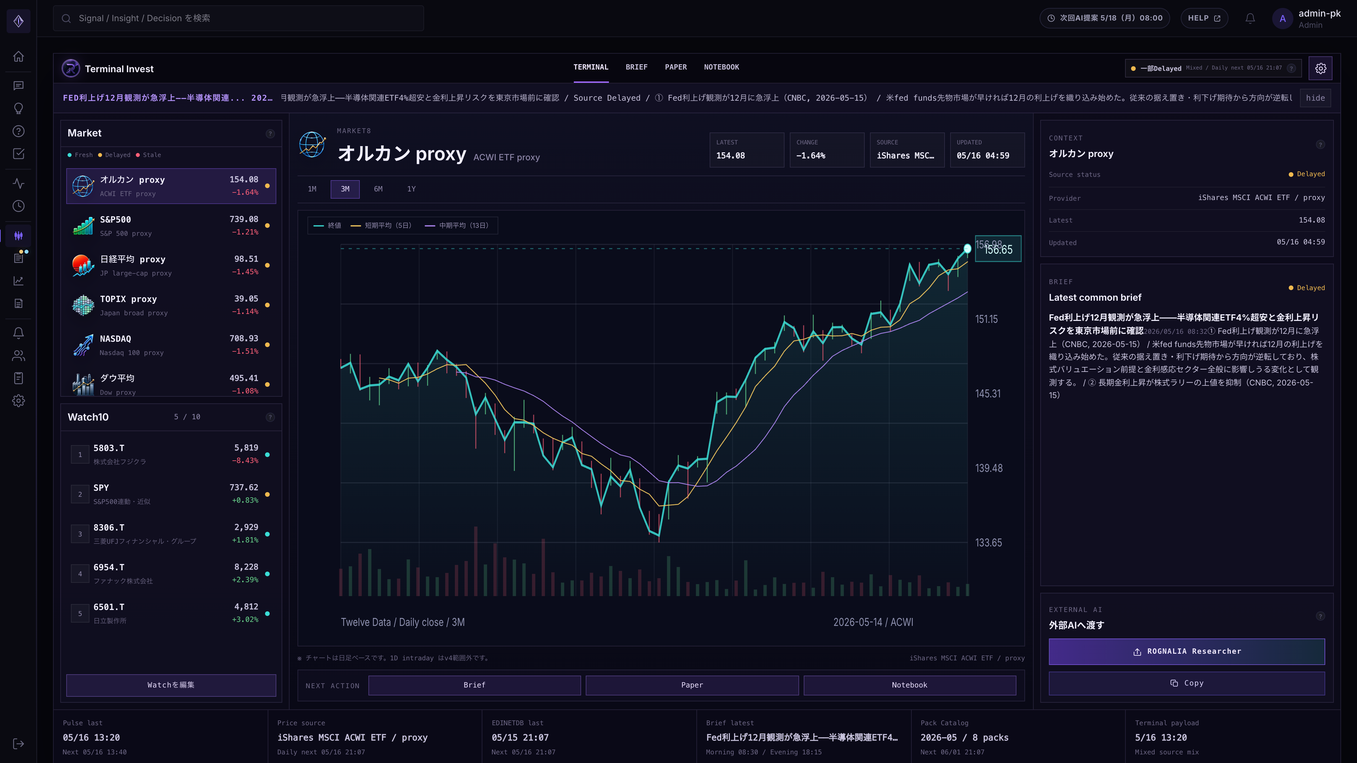Select the 6954.T watchlist row
1357x763 pixels.
(171, 574)
